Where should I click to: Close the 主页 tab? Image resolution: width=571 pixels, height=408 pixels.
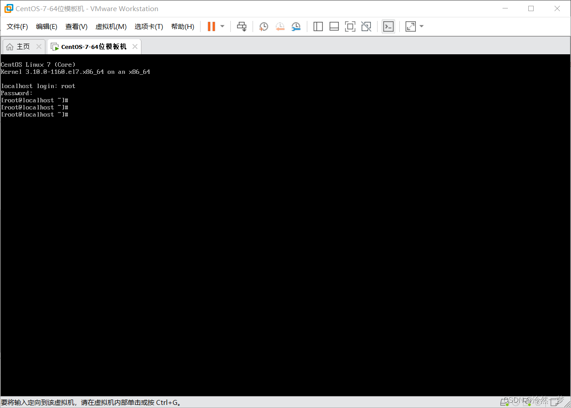click(39, 47)
